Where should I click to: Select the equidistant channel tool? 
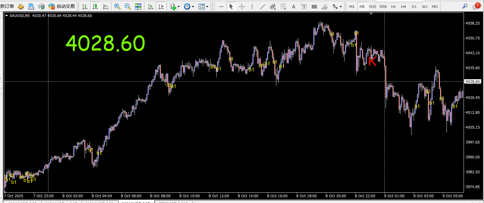[x=273, y=6]
